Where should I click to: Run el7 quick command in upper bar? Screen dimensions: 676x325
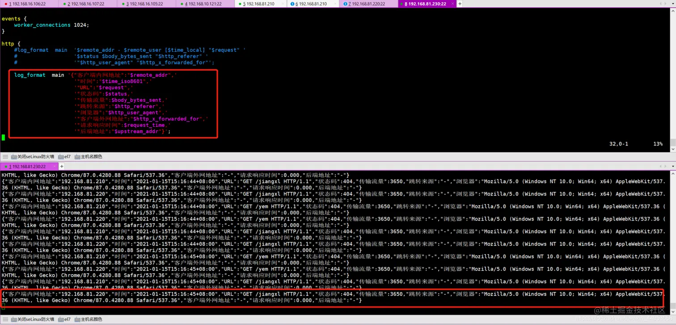[64, 157]
